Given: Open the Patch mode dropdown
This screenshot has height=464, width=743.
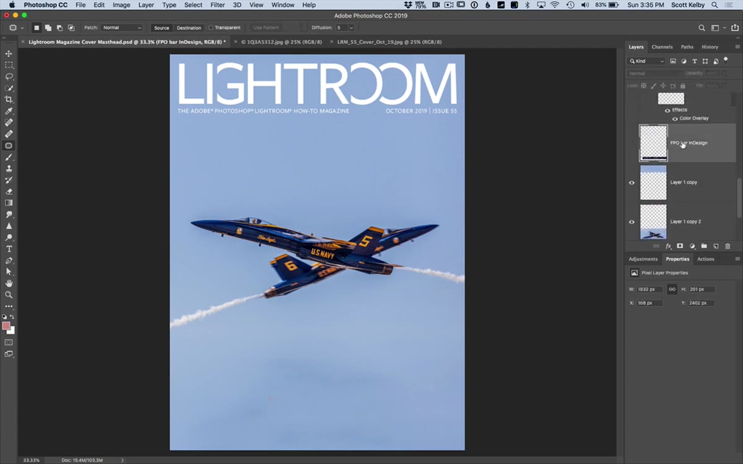Looking at the screenshot, I should point(121,28).
